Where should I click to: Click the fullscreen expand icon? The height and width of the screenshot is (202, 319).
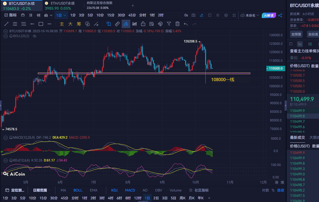pos(234,15)
